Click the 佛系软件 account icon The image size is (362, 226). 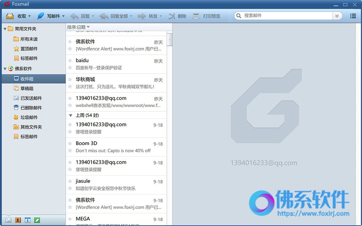(10, 69)
